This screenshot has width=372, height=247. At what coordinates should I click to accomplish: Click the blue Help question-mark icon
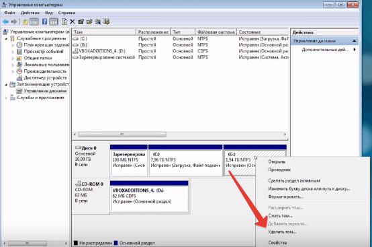(44, 22)
